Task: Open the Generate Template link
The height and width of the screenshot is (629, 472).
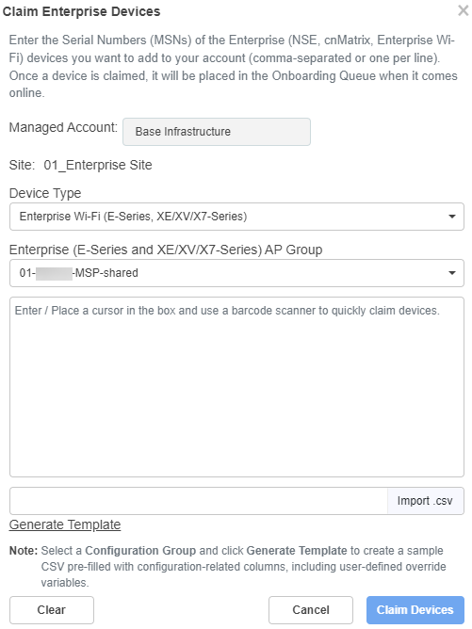Action: 65,524
